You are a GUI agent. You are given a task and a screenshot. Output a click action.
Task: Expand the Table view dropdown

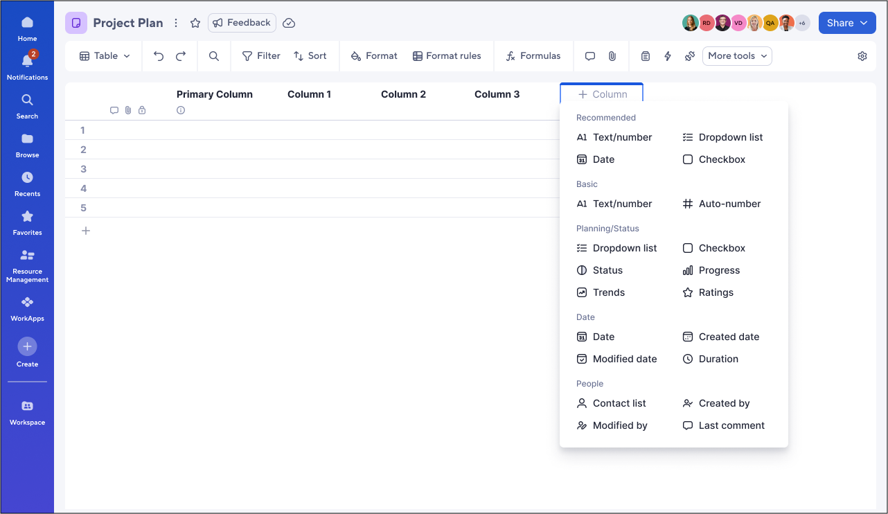coord(103,55)
